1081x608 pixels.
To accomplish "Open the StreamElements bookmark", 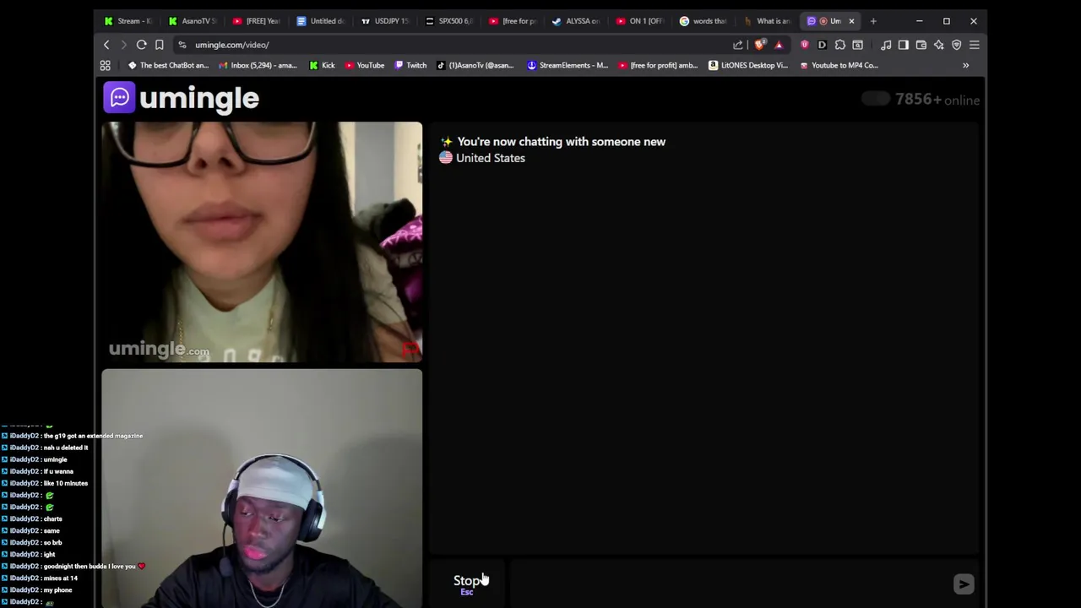I will pos(568,65).
